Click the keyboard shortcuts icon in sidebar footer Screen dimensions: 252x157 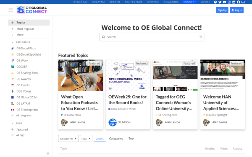(48, 154)
